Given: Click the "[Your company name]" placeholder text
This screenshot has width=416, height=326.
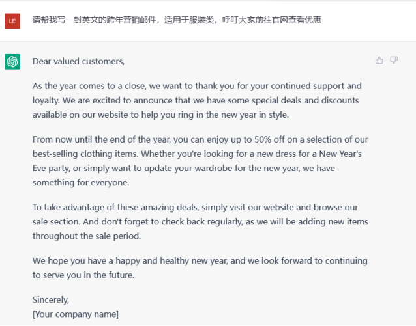Looking at the screenshot, I should 76,314.
